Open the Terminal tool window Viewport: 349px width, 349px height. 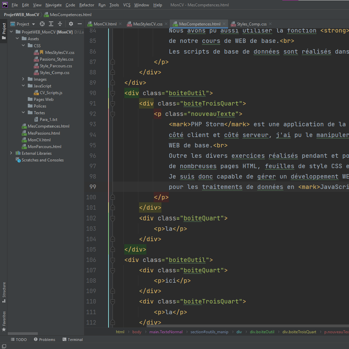(x=72, y=339)
